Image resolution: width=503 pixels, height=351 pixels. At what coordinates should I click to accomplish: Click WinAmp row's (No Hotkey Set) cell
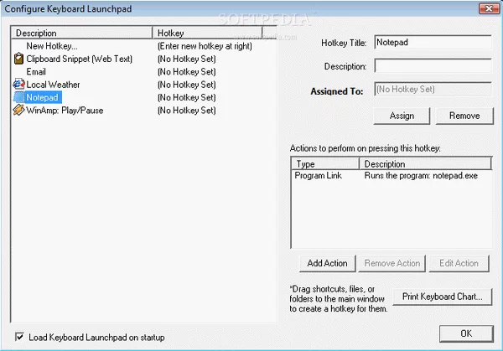pos(187,111)
